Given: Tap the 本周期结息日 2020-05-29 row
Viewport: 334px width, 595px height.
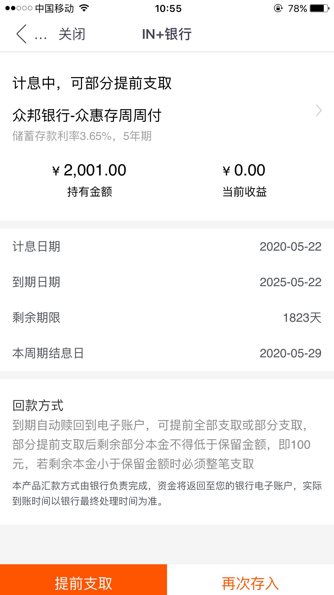Looking at the screenshot, I should 167,353.
